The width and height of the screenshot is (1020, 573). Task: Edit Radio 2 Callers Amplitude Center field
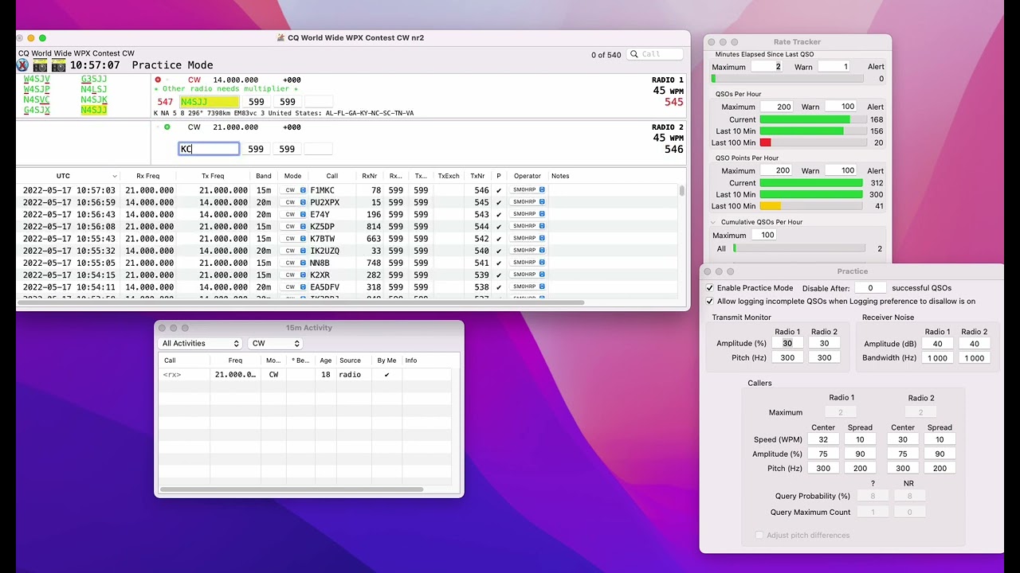pos(903,454)
